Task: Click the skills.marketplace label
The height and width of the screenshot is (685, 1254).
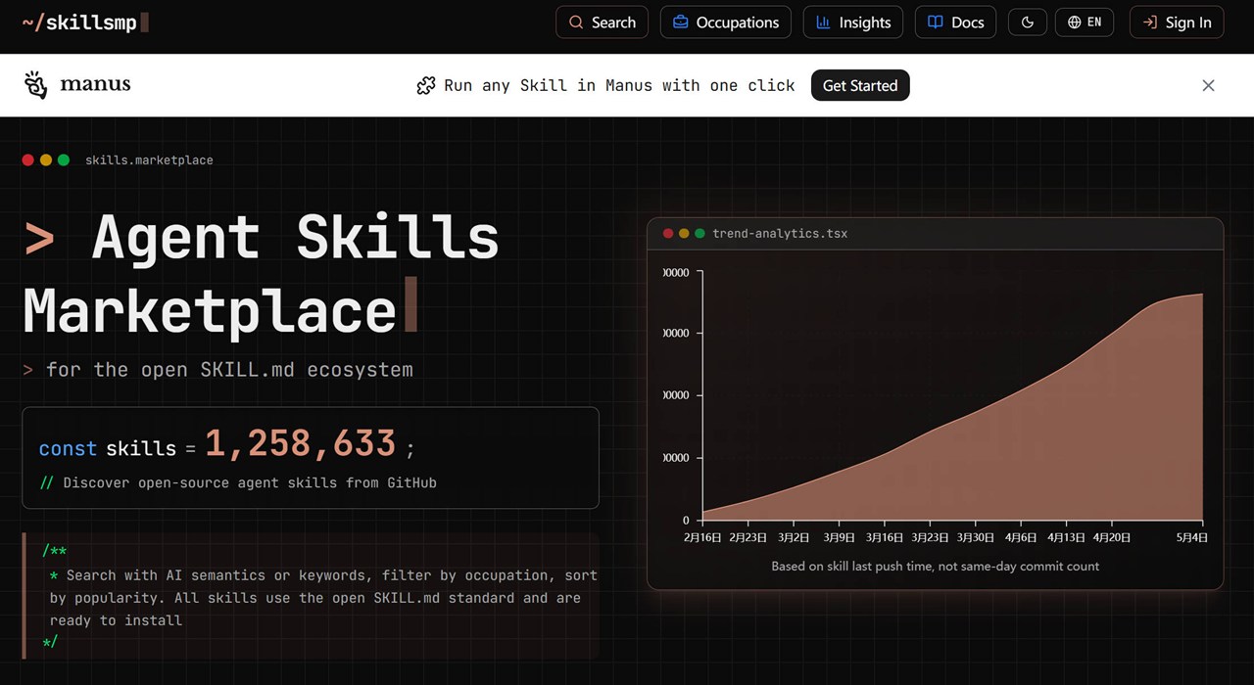Action: pyautogui.click(x=149, y=160)
